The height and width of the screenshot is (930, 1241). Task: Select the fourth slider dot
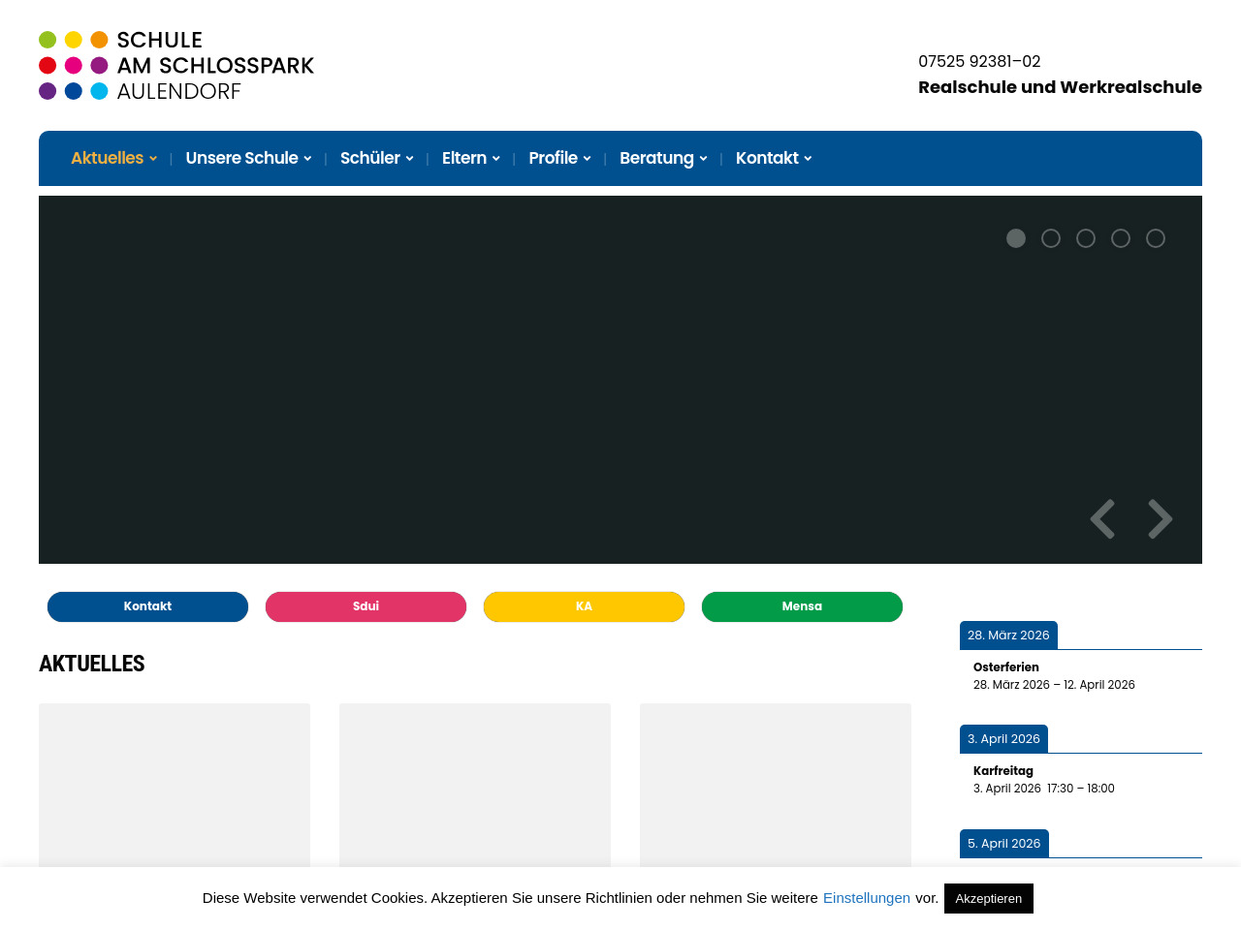click(1121, 238)
